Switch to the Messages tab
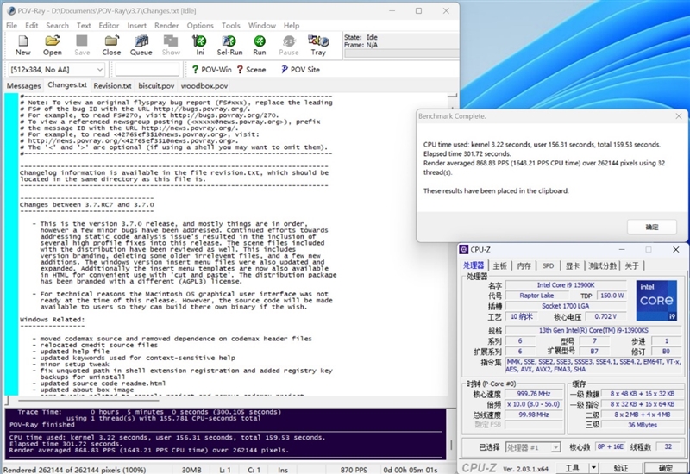This screenshot has height=474, width=690. (24, 85)
